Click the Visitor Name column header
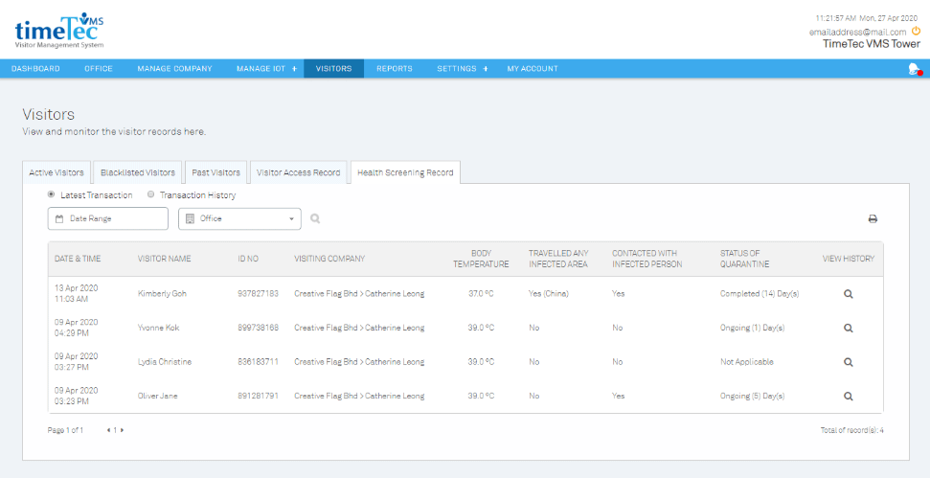Image resolution: width=930 pixels, height=478 pixels. click(x=165, y=259)
